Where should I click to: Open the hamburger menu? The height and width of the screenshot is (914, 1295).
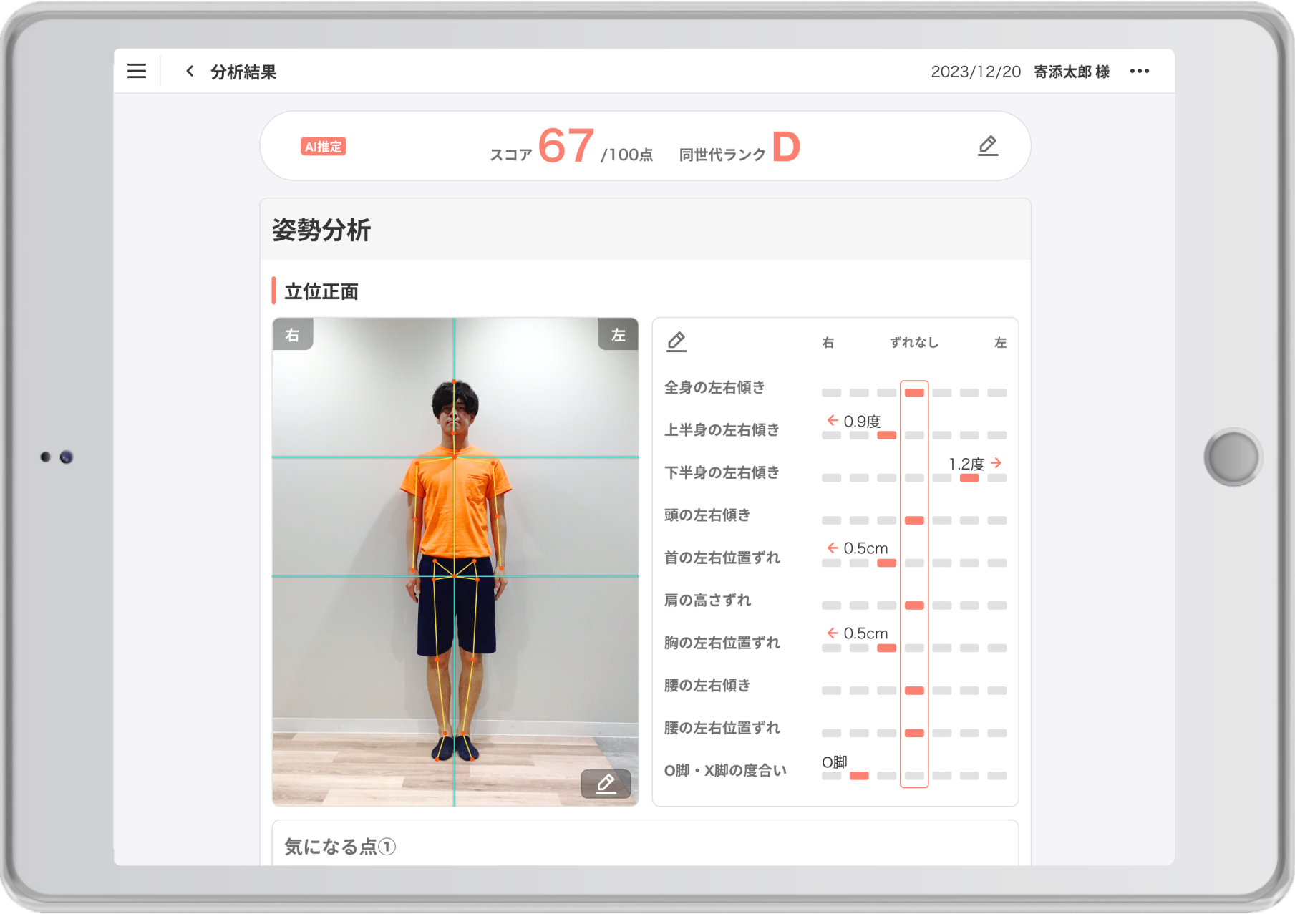tap(137, 71)
